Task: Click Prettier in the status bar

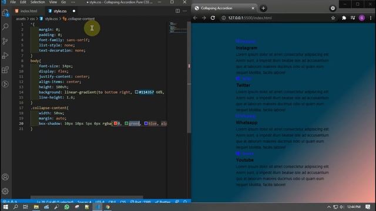Action: [x=163, y=202]
